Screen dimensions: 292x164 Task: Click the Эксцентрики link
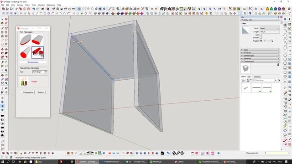pos(33,62)
